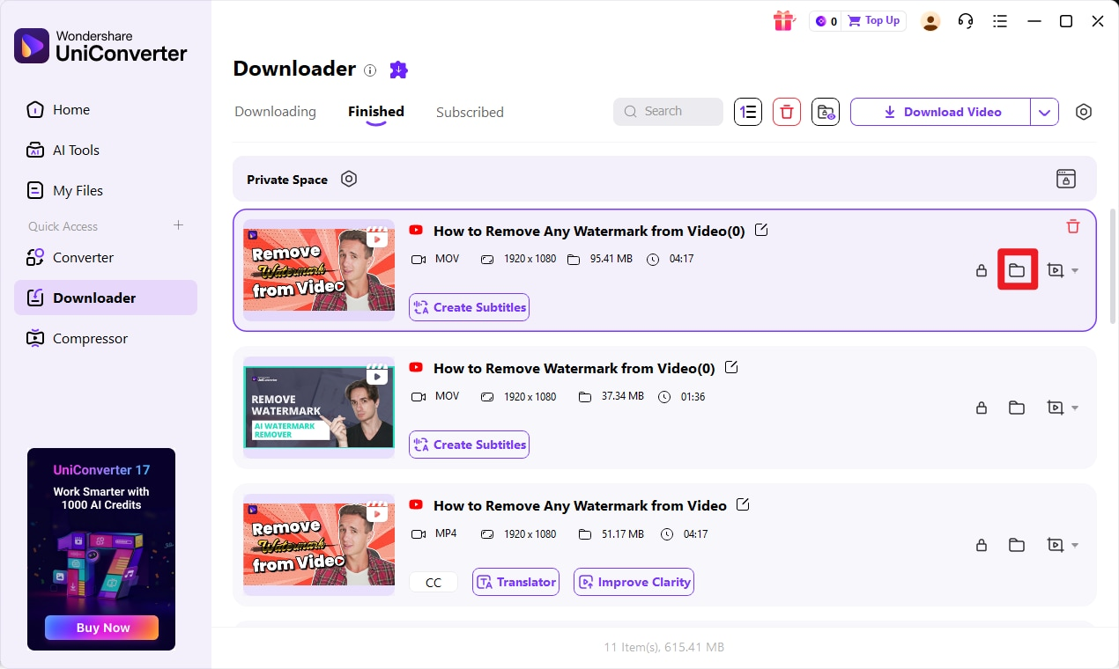Viewport: 1119px width, 669px height.
Task: Open the customer support headset icon
Action: [x=966, y=21]
